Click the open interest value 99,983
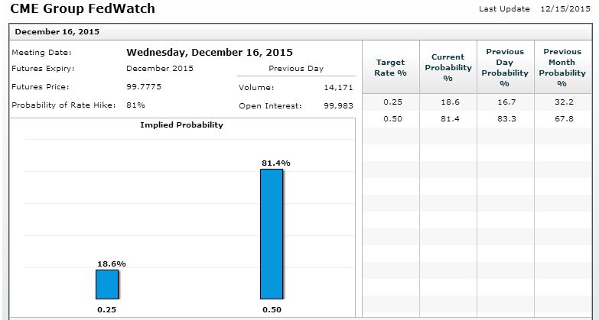599x320 pixels. coord(338,105)
